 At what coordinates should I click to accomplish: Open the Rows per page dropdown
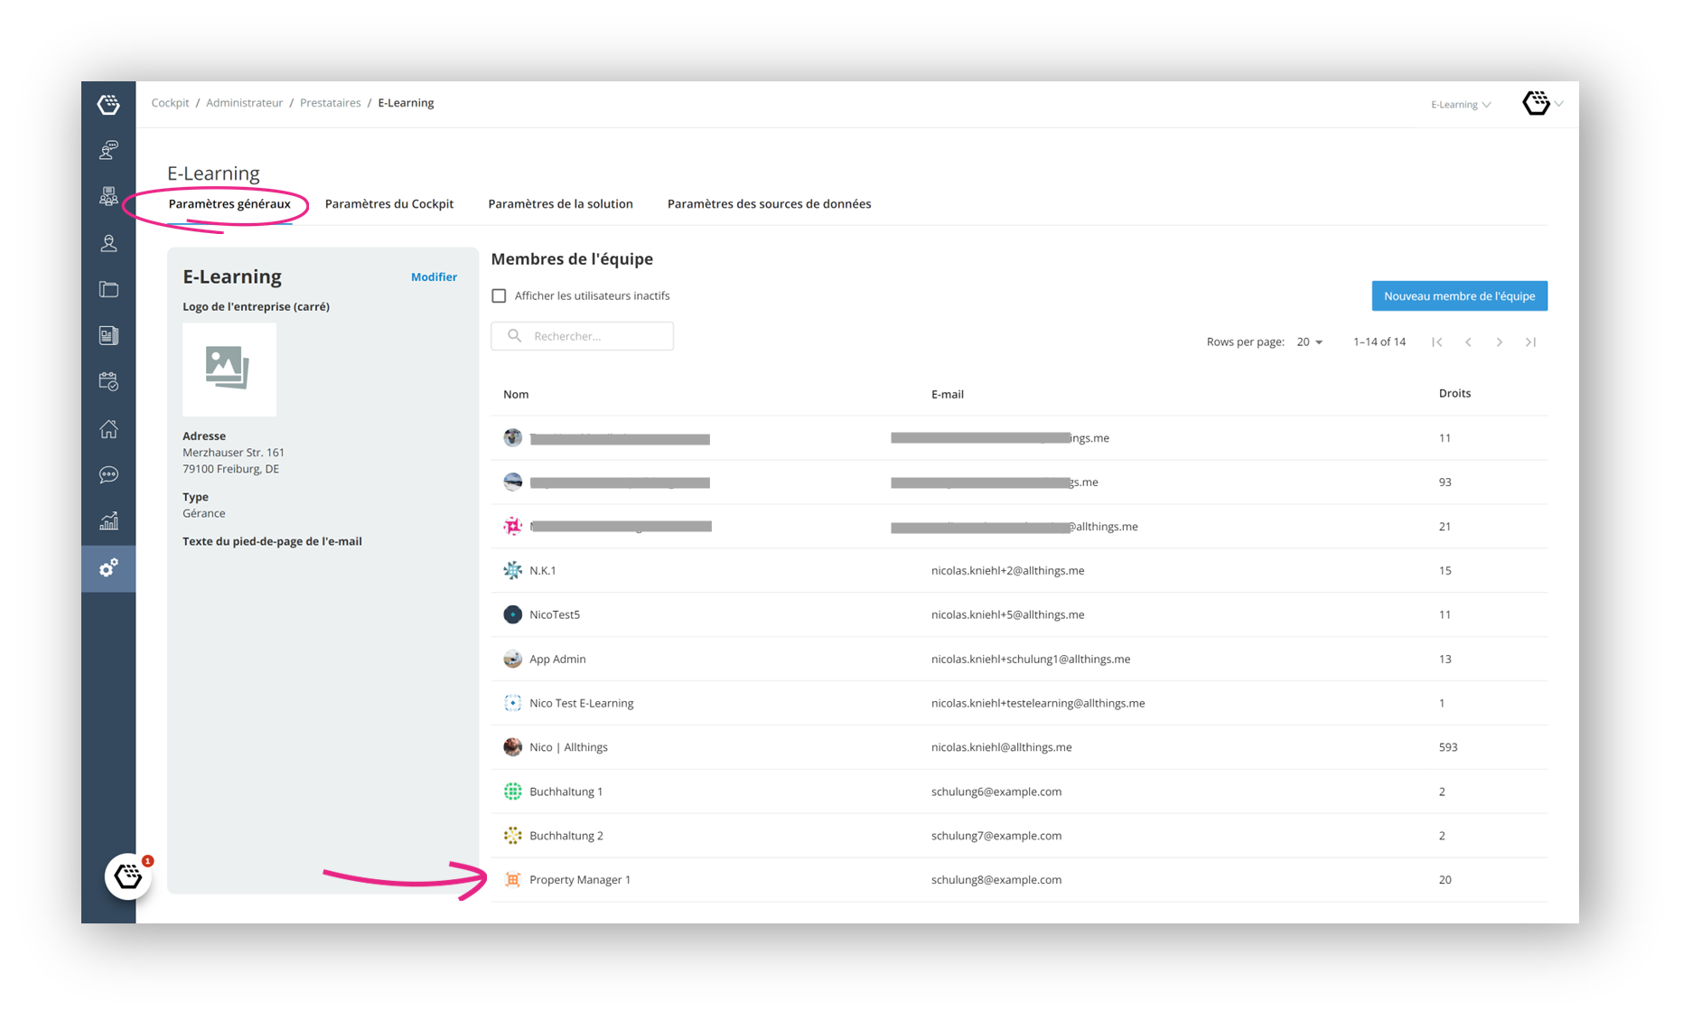click(1310, 342)
